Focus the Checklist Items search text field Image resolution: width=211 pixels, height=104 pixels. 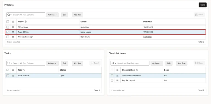click(x=133, y=63)
